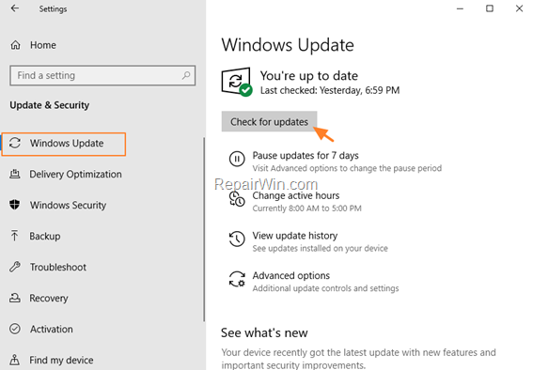The image size is (533, 370).
Task: Click the Home house icon
Action: click(x=15, y=45)
